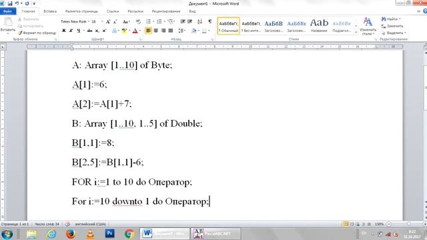427x240 pixels.
Task: Switch to the Вставка tab
Action: (x=50, y=11)
